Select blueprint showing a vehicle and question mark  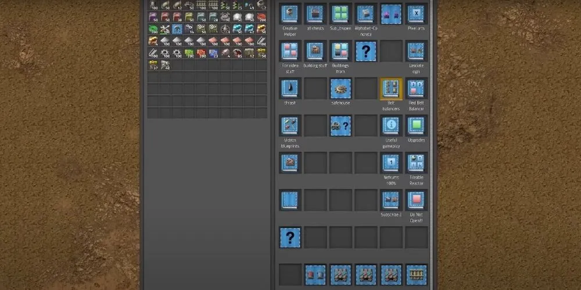pyautogui.click(x=340, y=126)
